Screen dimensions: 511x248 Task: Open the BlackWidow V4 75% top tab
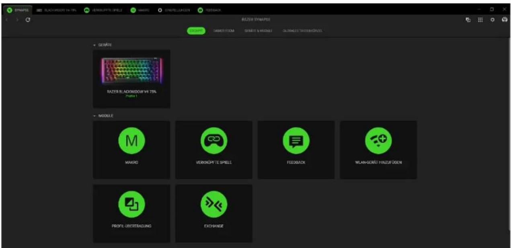[56, 10]
